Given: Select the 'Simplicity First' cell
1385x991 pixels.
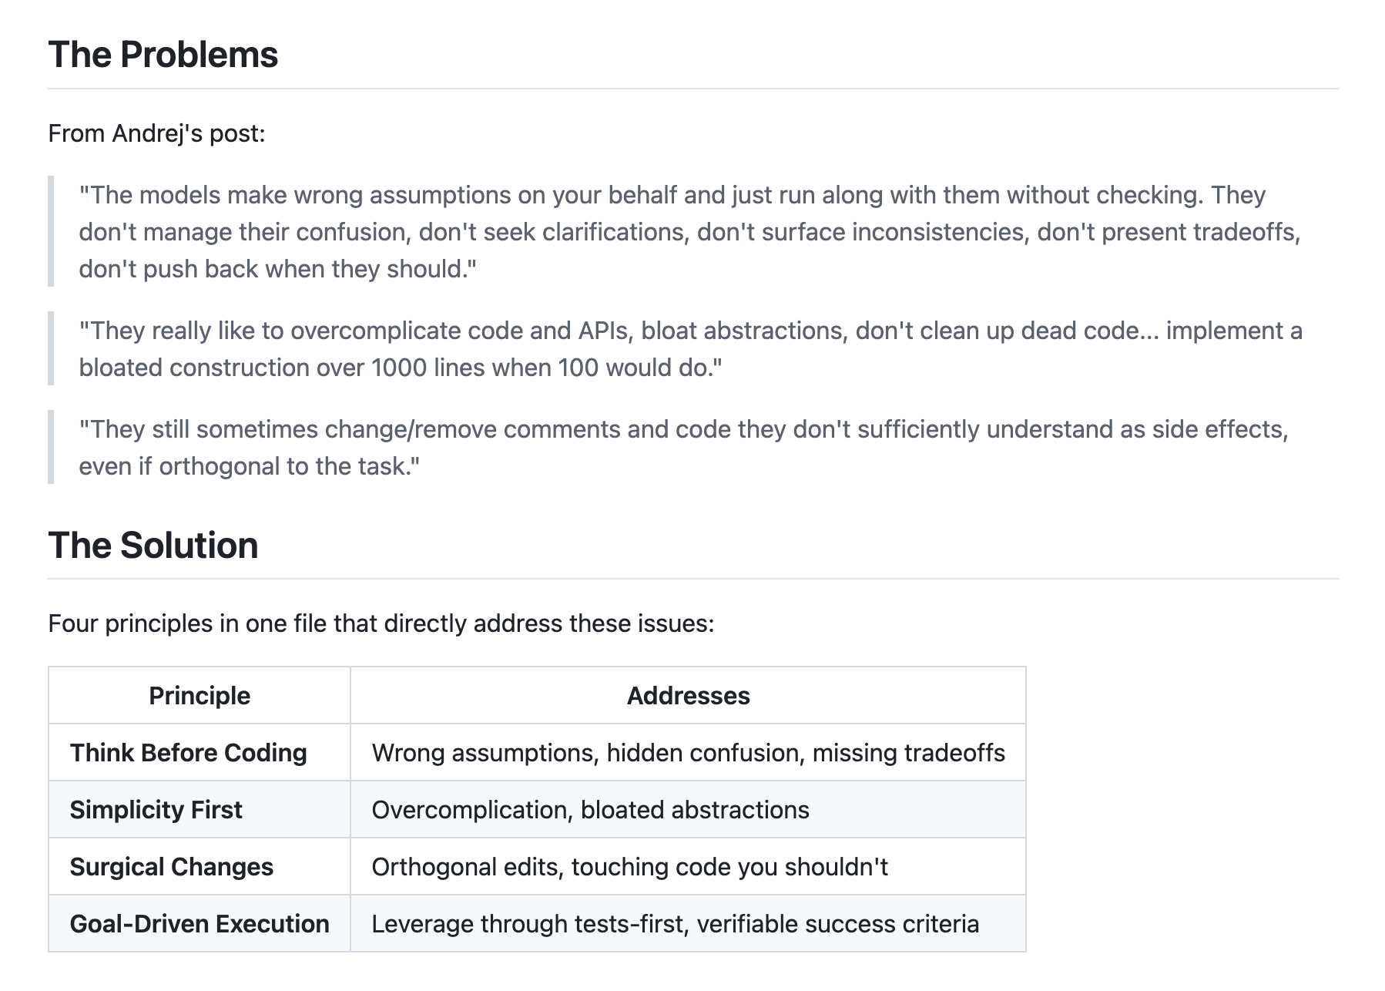Looking at the screenshot, I should (200, 809).
